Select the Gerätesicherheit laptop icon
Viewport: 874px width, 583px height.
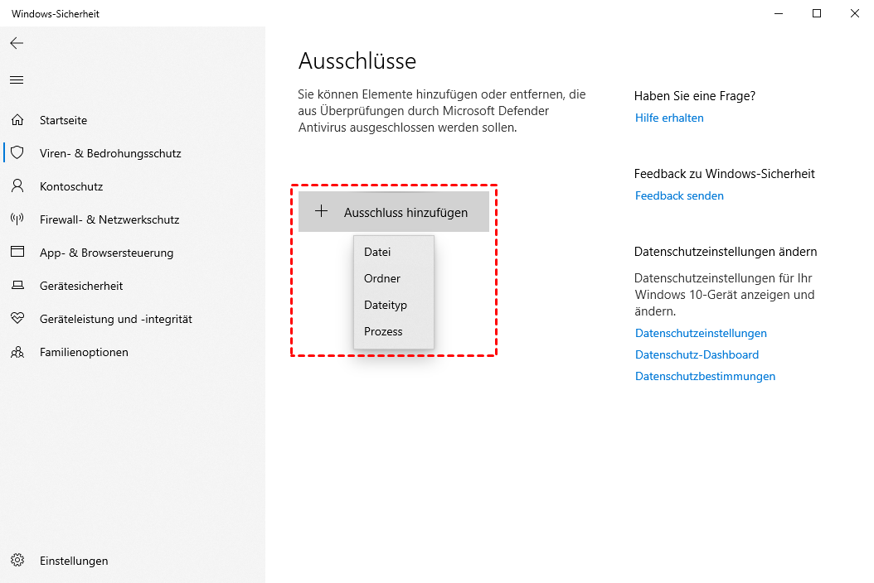[x=17, y=286]
